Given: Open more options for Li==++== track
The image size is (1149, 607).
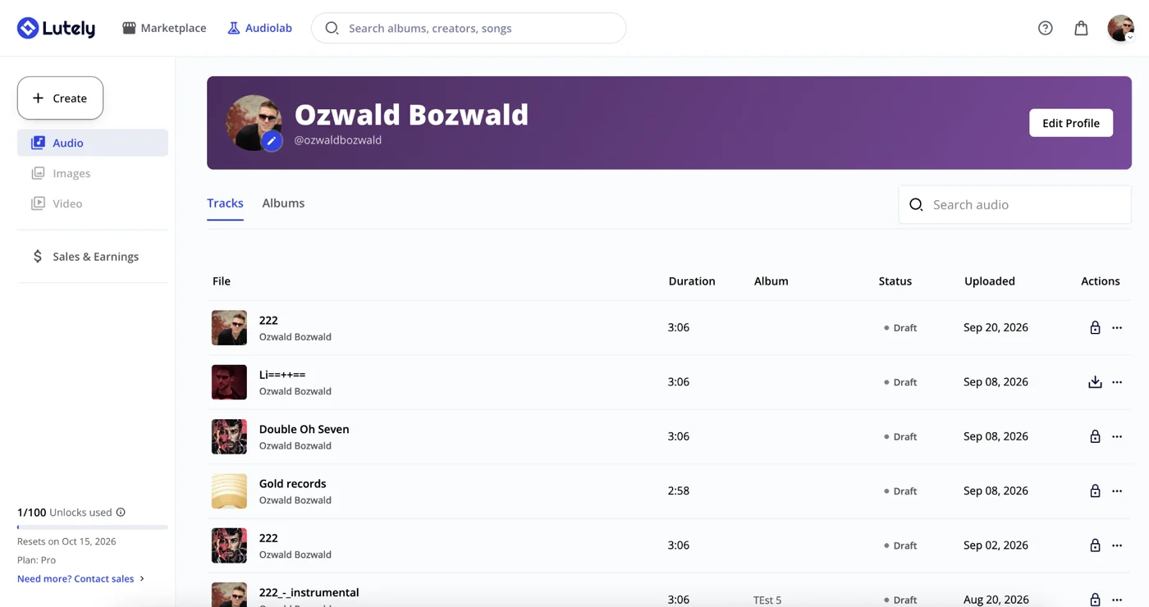Looking at the screenshot, I should click(x=1117, y=382).
